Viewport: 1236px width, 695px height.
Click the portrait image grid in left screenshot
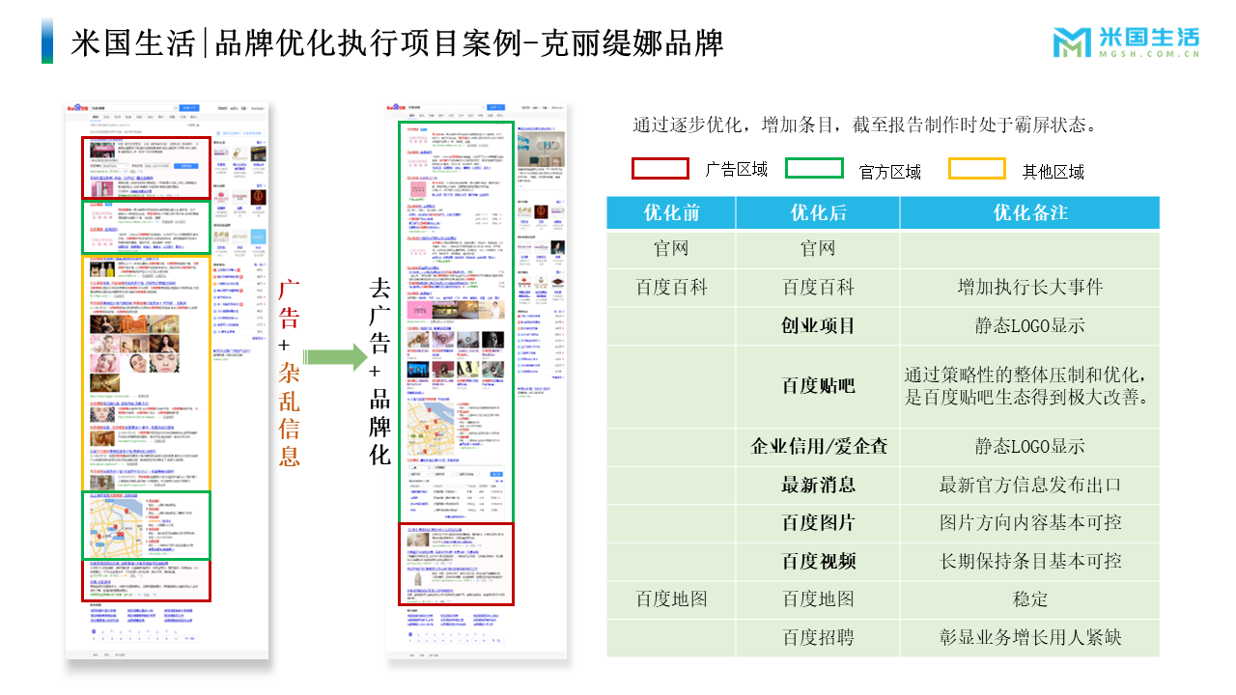point(134,353)
